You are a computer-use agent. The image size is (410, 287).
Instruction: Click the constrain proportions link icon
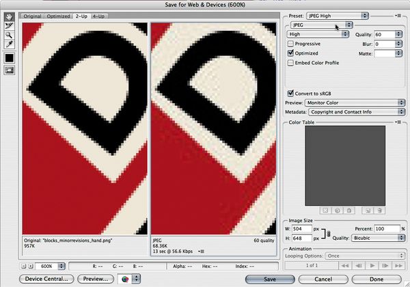point(327,233)
